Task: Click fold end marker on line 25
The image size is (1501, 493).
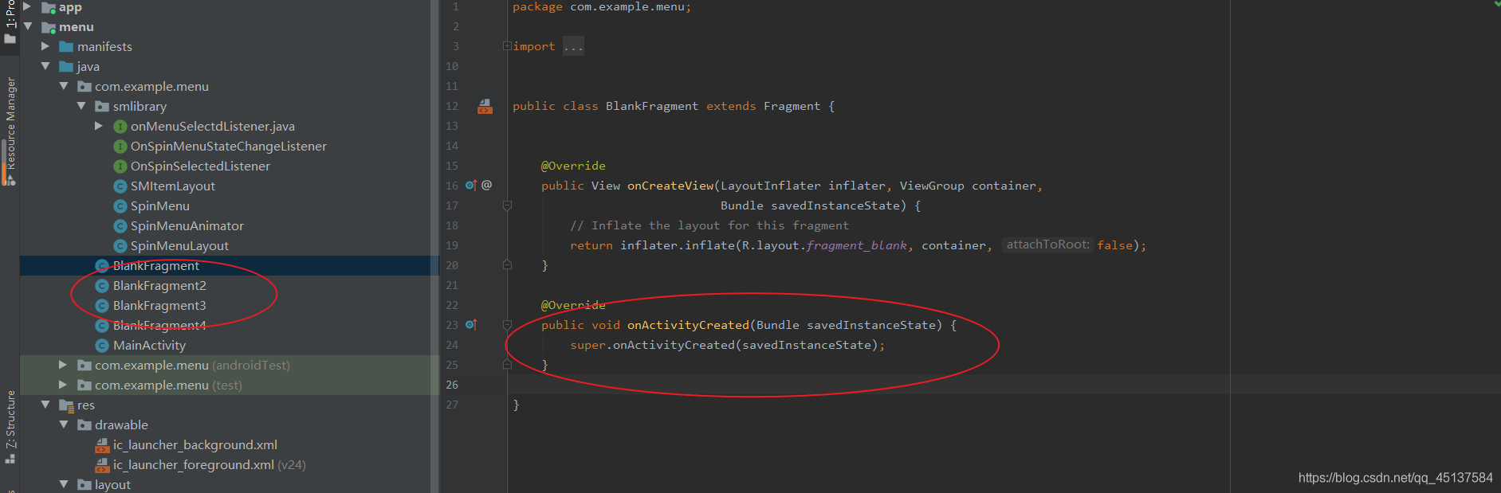Action: tap(507, 365)
